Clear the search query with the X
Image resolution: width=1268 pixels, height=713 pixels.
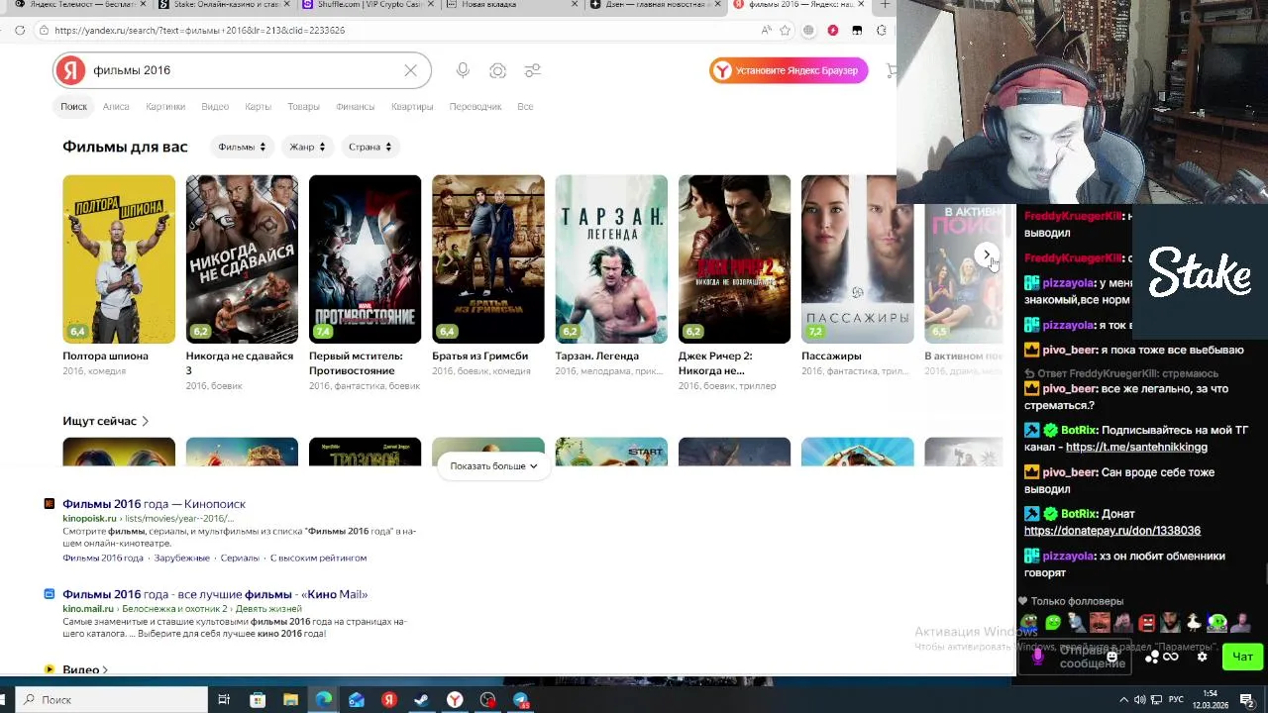pyautogui.click(x=410, y=70)
